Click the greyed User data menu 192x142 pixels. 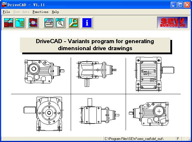21,12
